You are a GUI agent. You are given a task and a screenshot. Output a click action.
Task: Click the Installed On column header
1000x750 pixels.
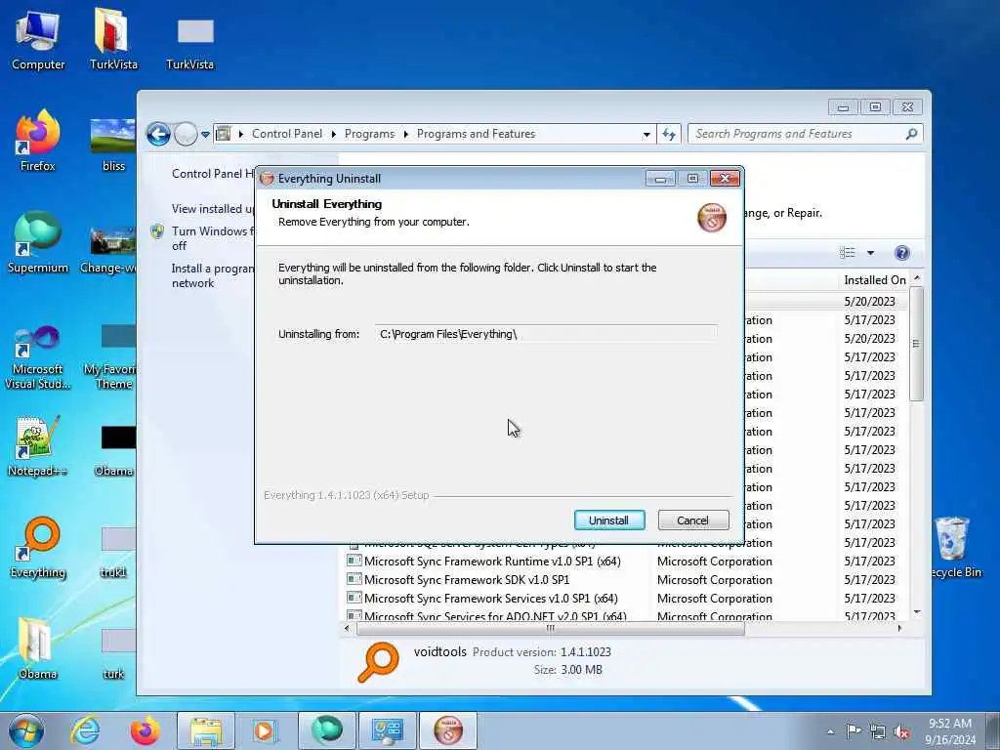pyautogui.click(x=874, y=280)
